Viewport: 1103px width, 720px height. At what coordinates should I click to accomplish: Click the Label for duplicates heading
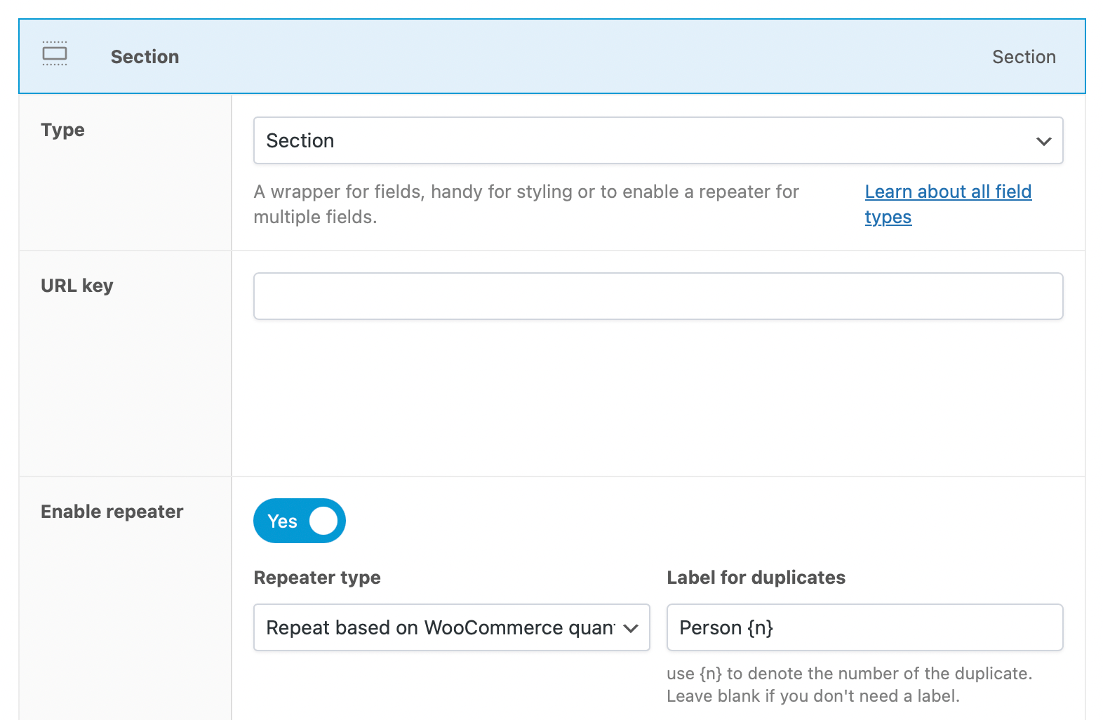pos(756,578)
